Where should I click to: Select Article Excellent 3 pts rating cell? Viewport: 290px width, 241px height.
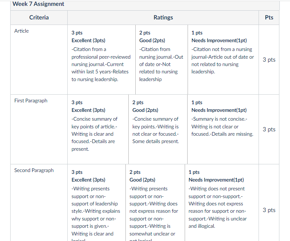point(102,59)
